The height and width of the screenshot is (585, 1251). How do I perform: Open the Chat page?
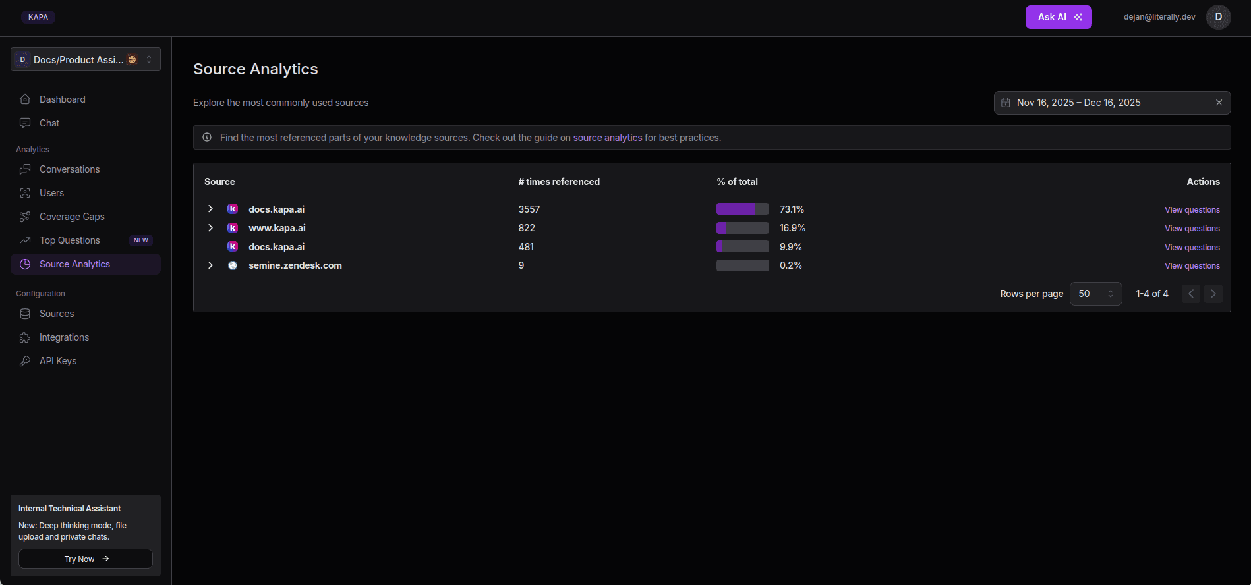(x=86, y=123)
